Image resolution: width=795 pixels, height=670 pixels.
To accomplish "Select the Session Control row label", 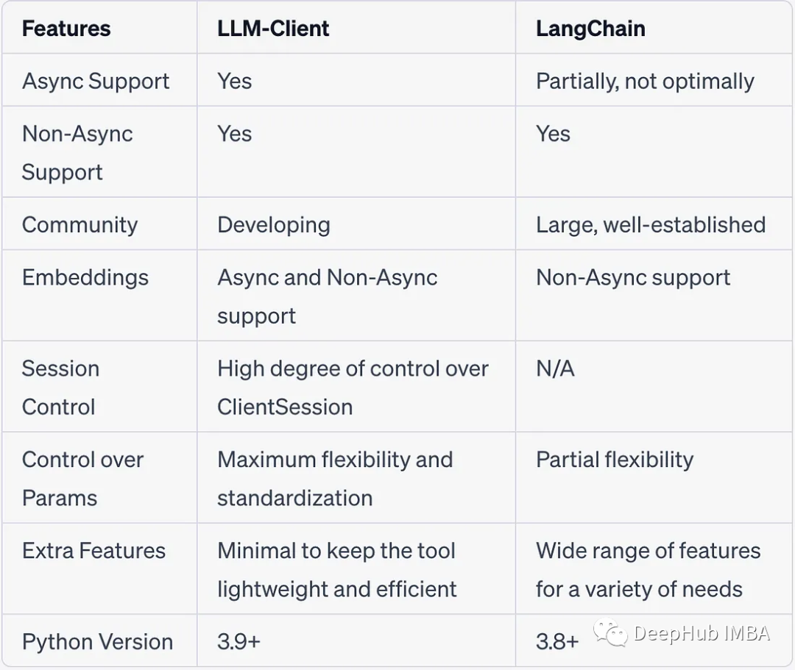I will pos(60,387).
